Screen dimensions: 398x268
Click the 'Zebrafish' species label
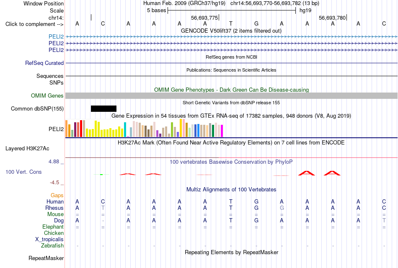point(52,245)
